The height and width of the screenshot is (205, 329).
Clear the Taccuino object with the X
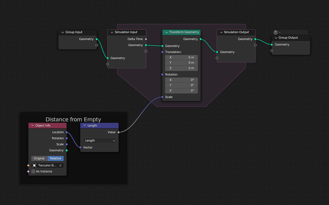click(60, 165)
